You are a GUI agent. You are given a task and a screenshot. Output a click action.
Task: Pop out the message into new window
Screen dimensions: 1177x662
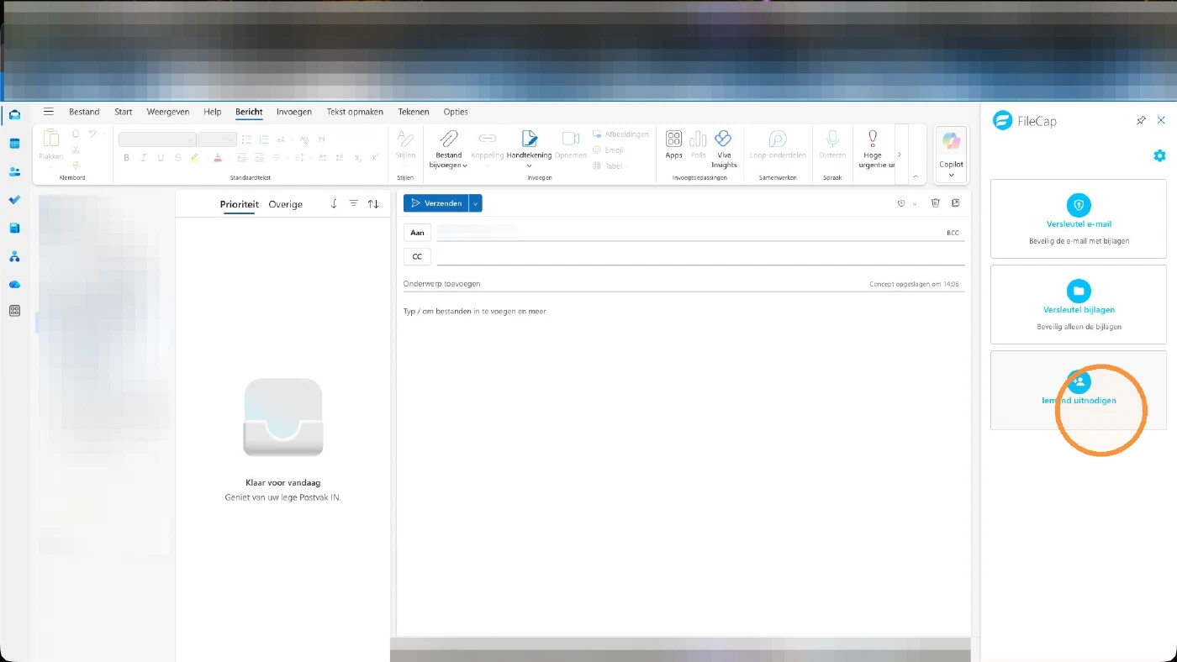click(956, 203)
